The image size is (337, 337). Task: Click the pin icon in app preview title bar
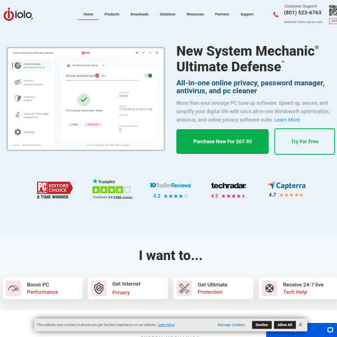click(x=136, y=53)
